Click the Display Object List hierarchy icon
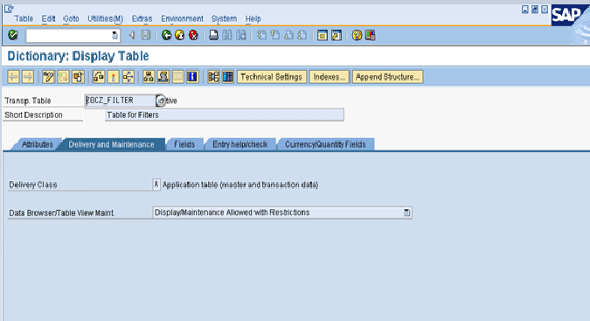 click(x=149, y=77)
